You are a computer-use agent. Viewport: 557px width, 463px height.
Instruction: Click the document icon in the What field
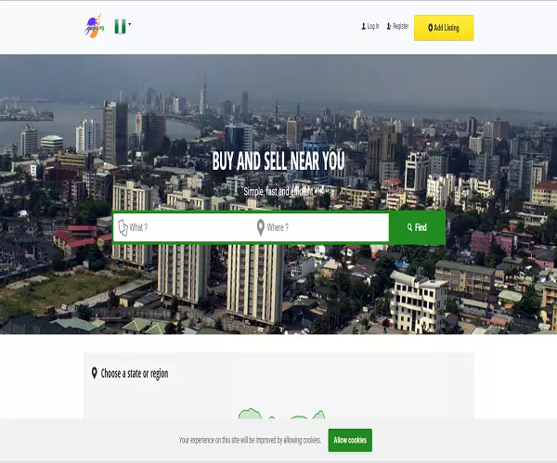(x=123, y=227)
